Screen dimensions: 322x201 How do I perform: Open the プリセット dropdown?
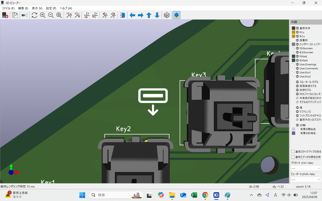tap(306, 168)
